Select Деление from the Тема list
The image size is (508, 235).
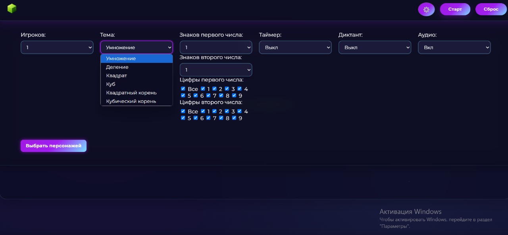point(117,67)
